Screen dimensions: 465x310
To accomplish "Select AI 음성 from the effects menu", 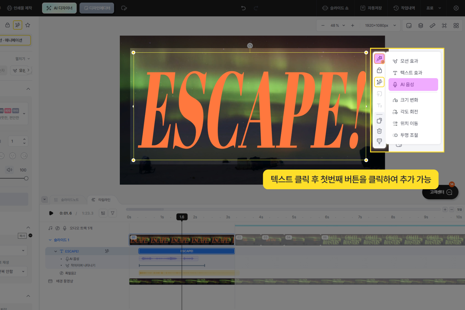I will tap(413, 85).
